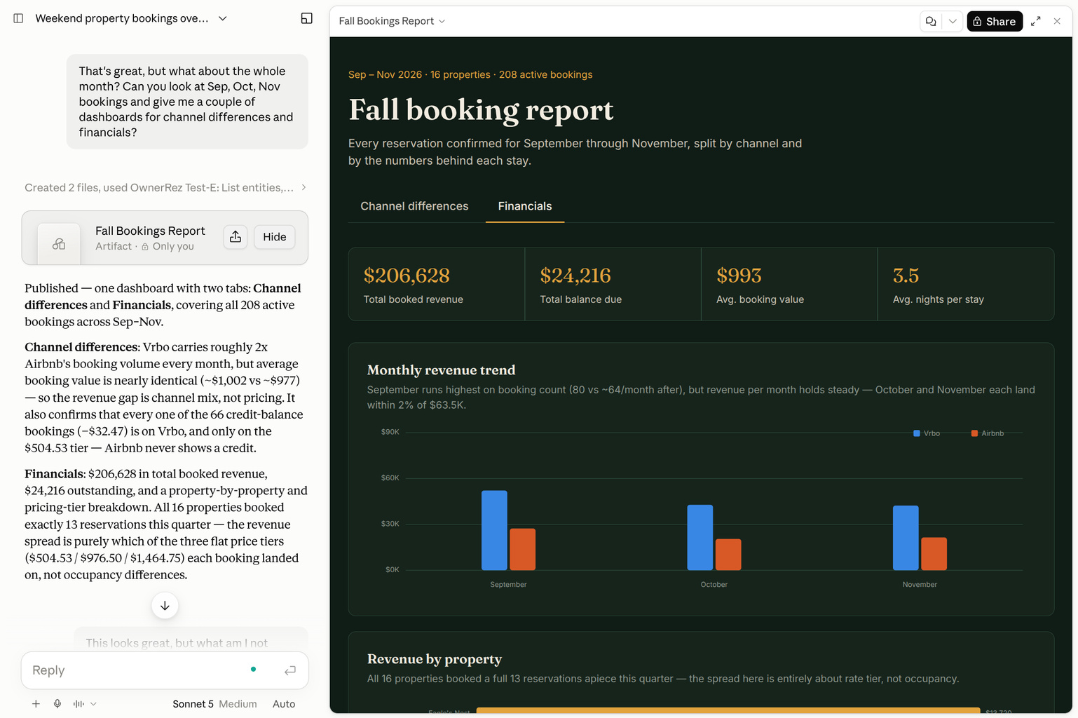Open voice mode waveform icon
This screenshot has height=718, width=1078.
[x=79, y=704]
